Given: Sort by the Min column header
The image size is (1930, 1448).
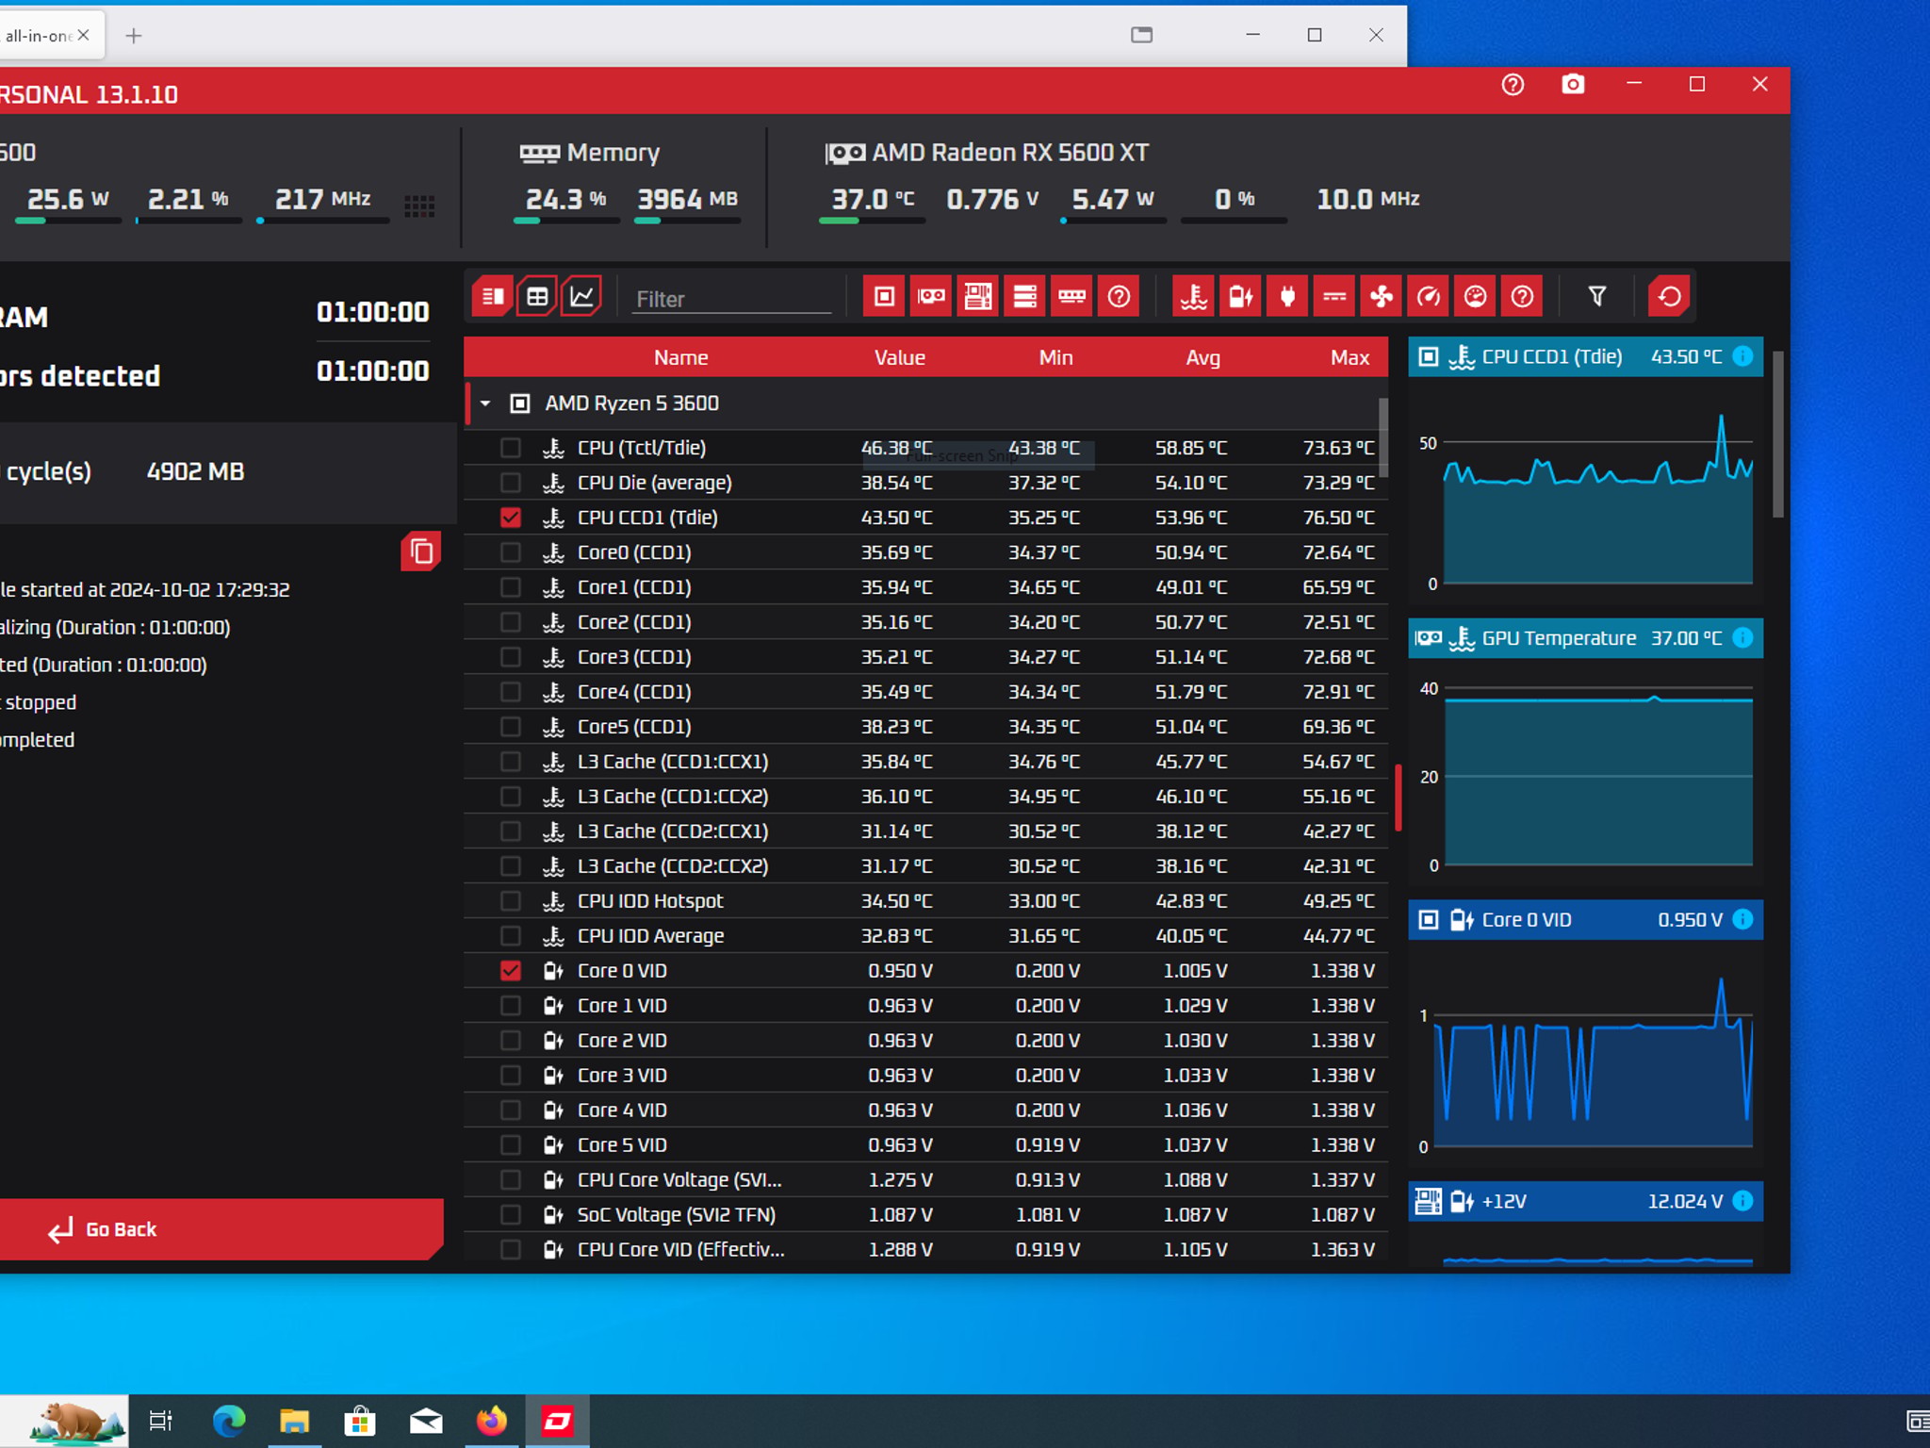Looking at the screenshot, I should point(1055,357).
